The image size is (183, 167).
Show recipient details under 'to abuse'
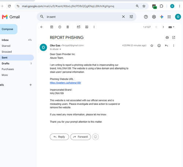click(x=60, y=49)
